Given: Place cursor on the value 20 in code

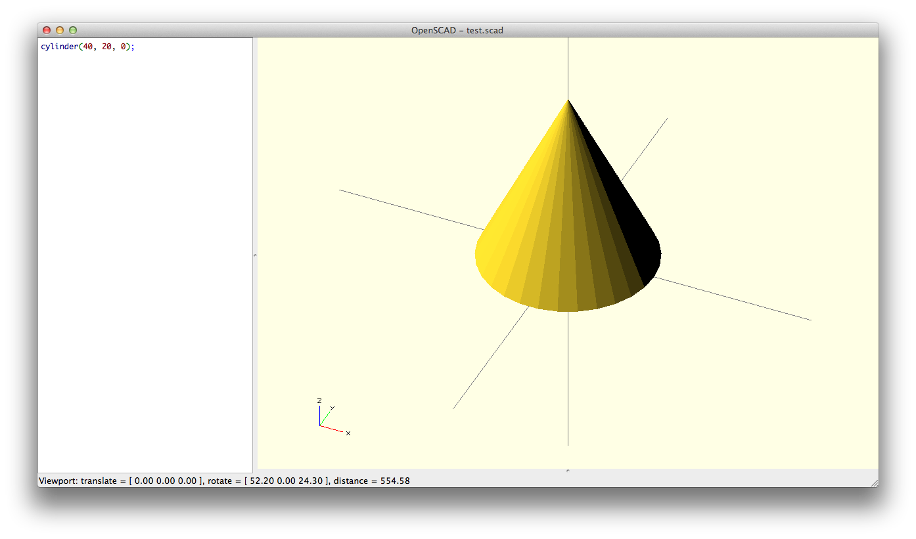Looking at the screenshot, I should coord(106,47).
